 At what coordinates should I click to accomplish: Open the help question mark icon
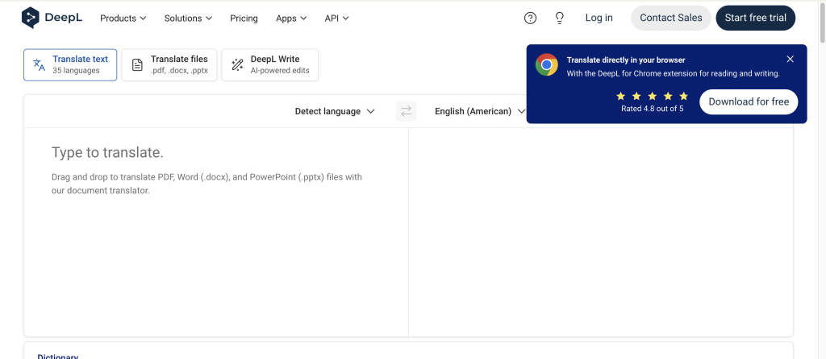[531, 18]
